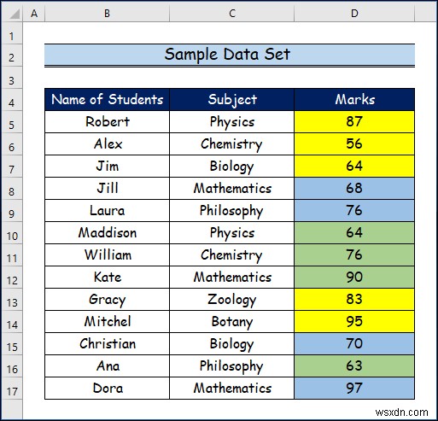Screen dimensions: 438x421
Task: Select the Botany subject cell
Action: pyautogui.click(x=231, y=322)
